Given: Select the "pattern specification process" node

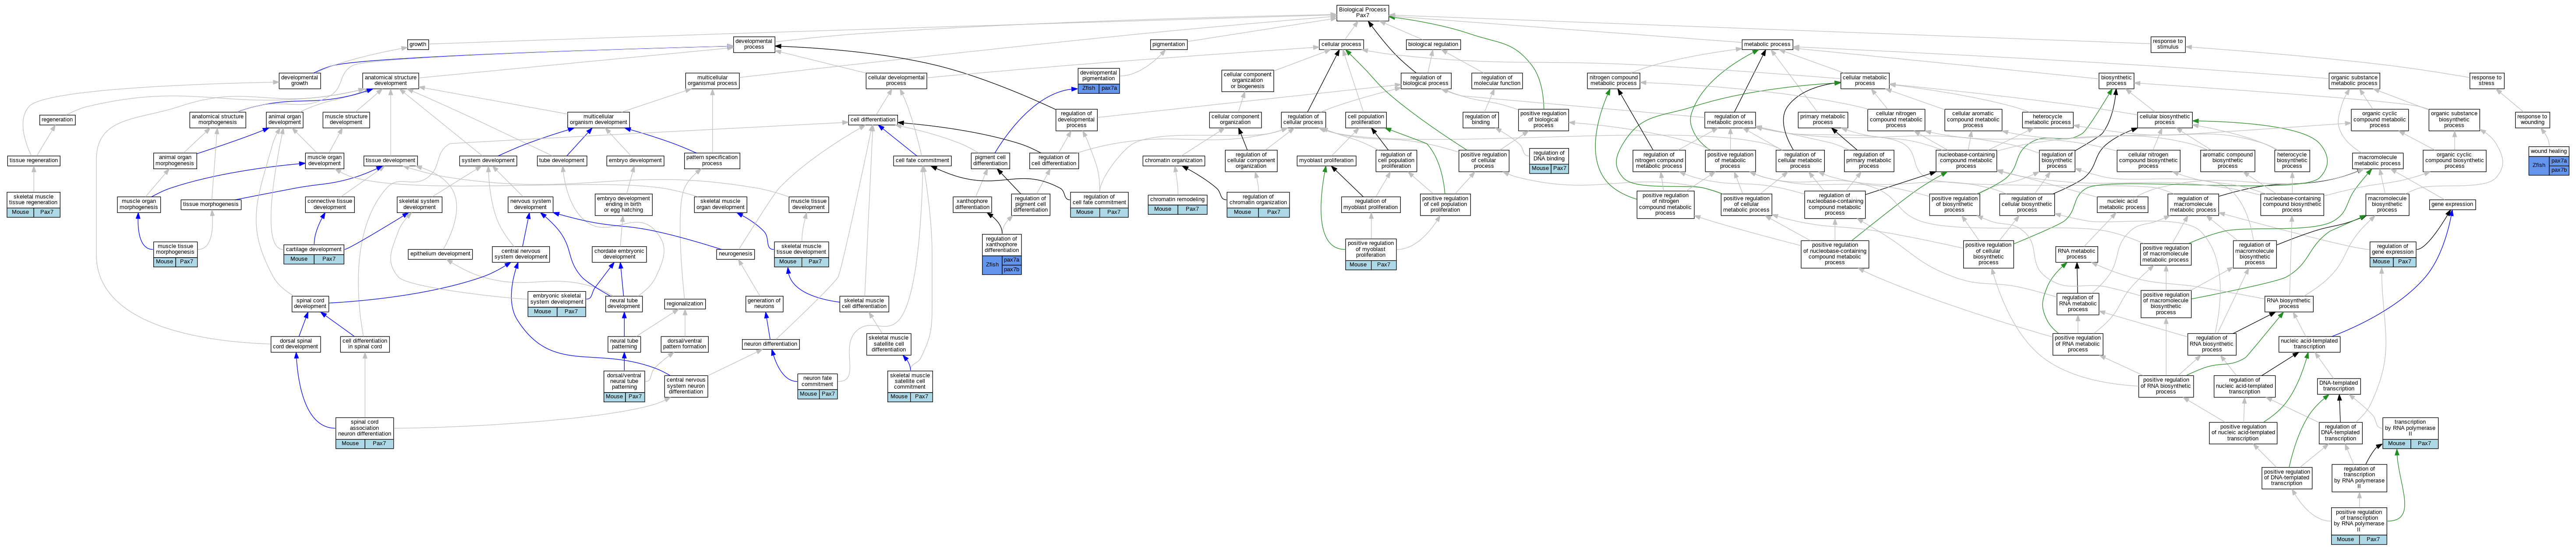Looking at the screenshot, I should (712, 160).
